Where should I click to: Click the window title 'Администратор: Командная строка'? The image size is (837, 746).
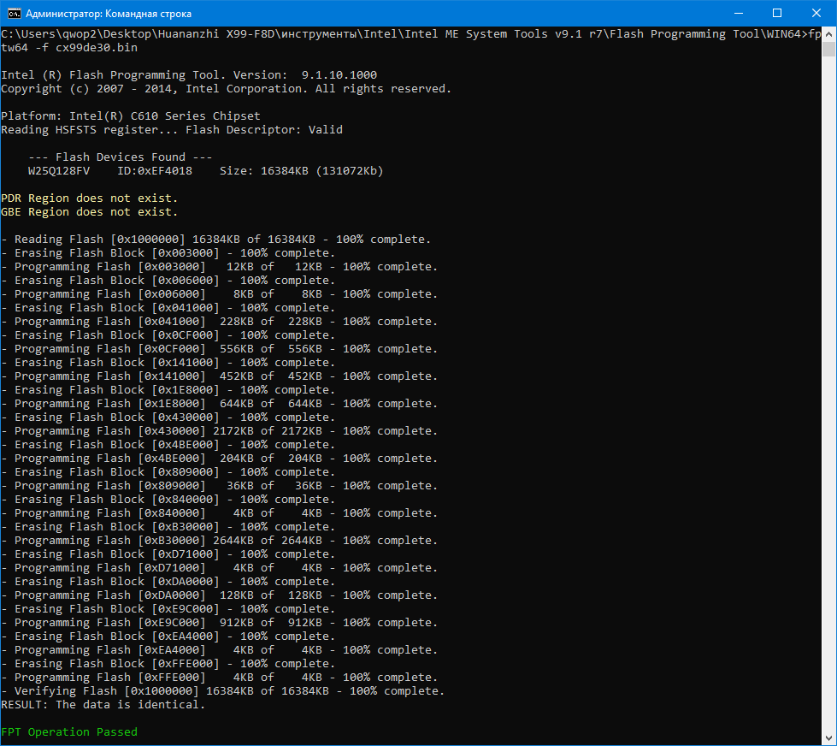109,14
